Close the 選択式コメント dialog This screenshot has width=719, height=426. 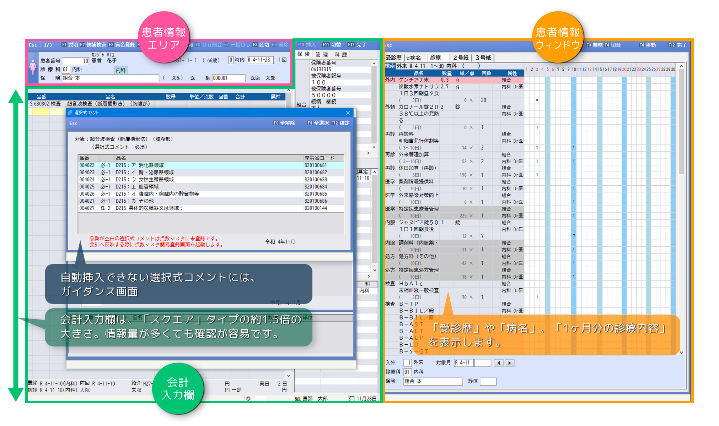[x=348, y=113]
